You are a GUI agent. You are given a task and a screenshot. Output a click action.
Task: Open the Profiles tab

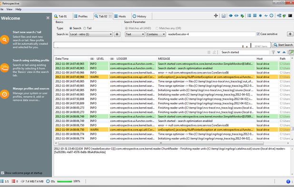point(82,17)
